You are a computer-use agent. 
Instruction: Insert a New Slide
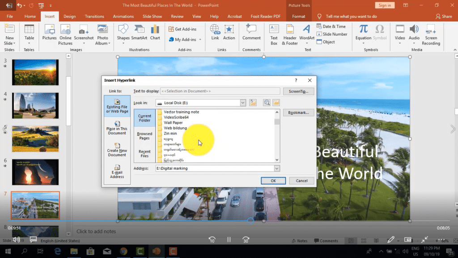(9, 35)
